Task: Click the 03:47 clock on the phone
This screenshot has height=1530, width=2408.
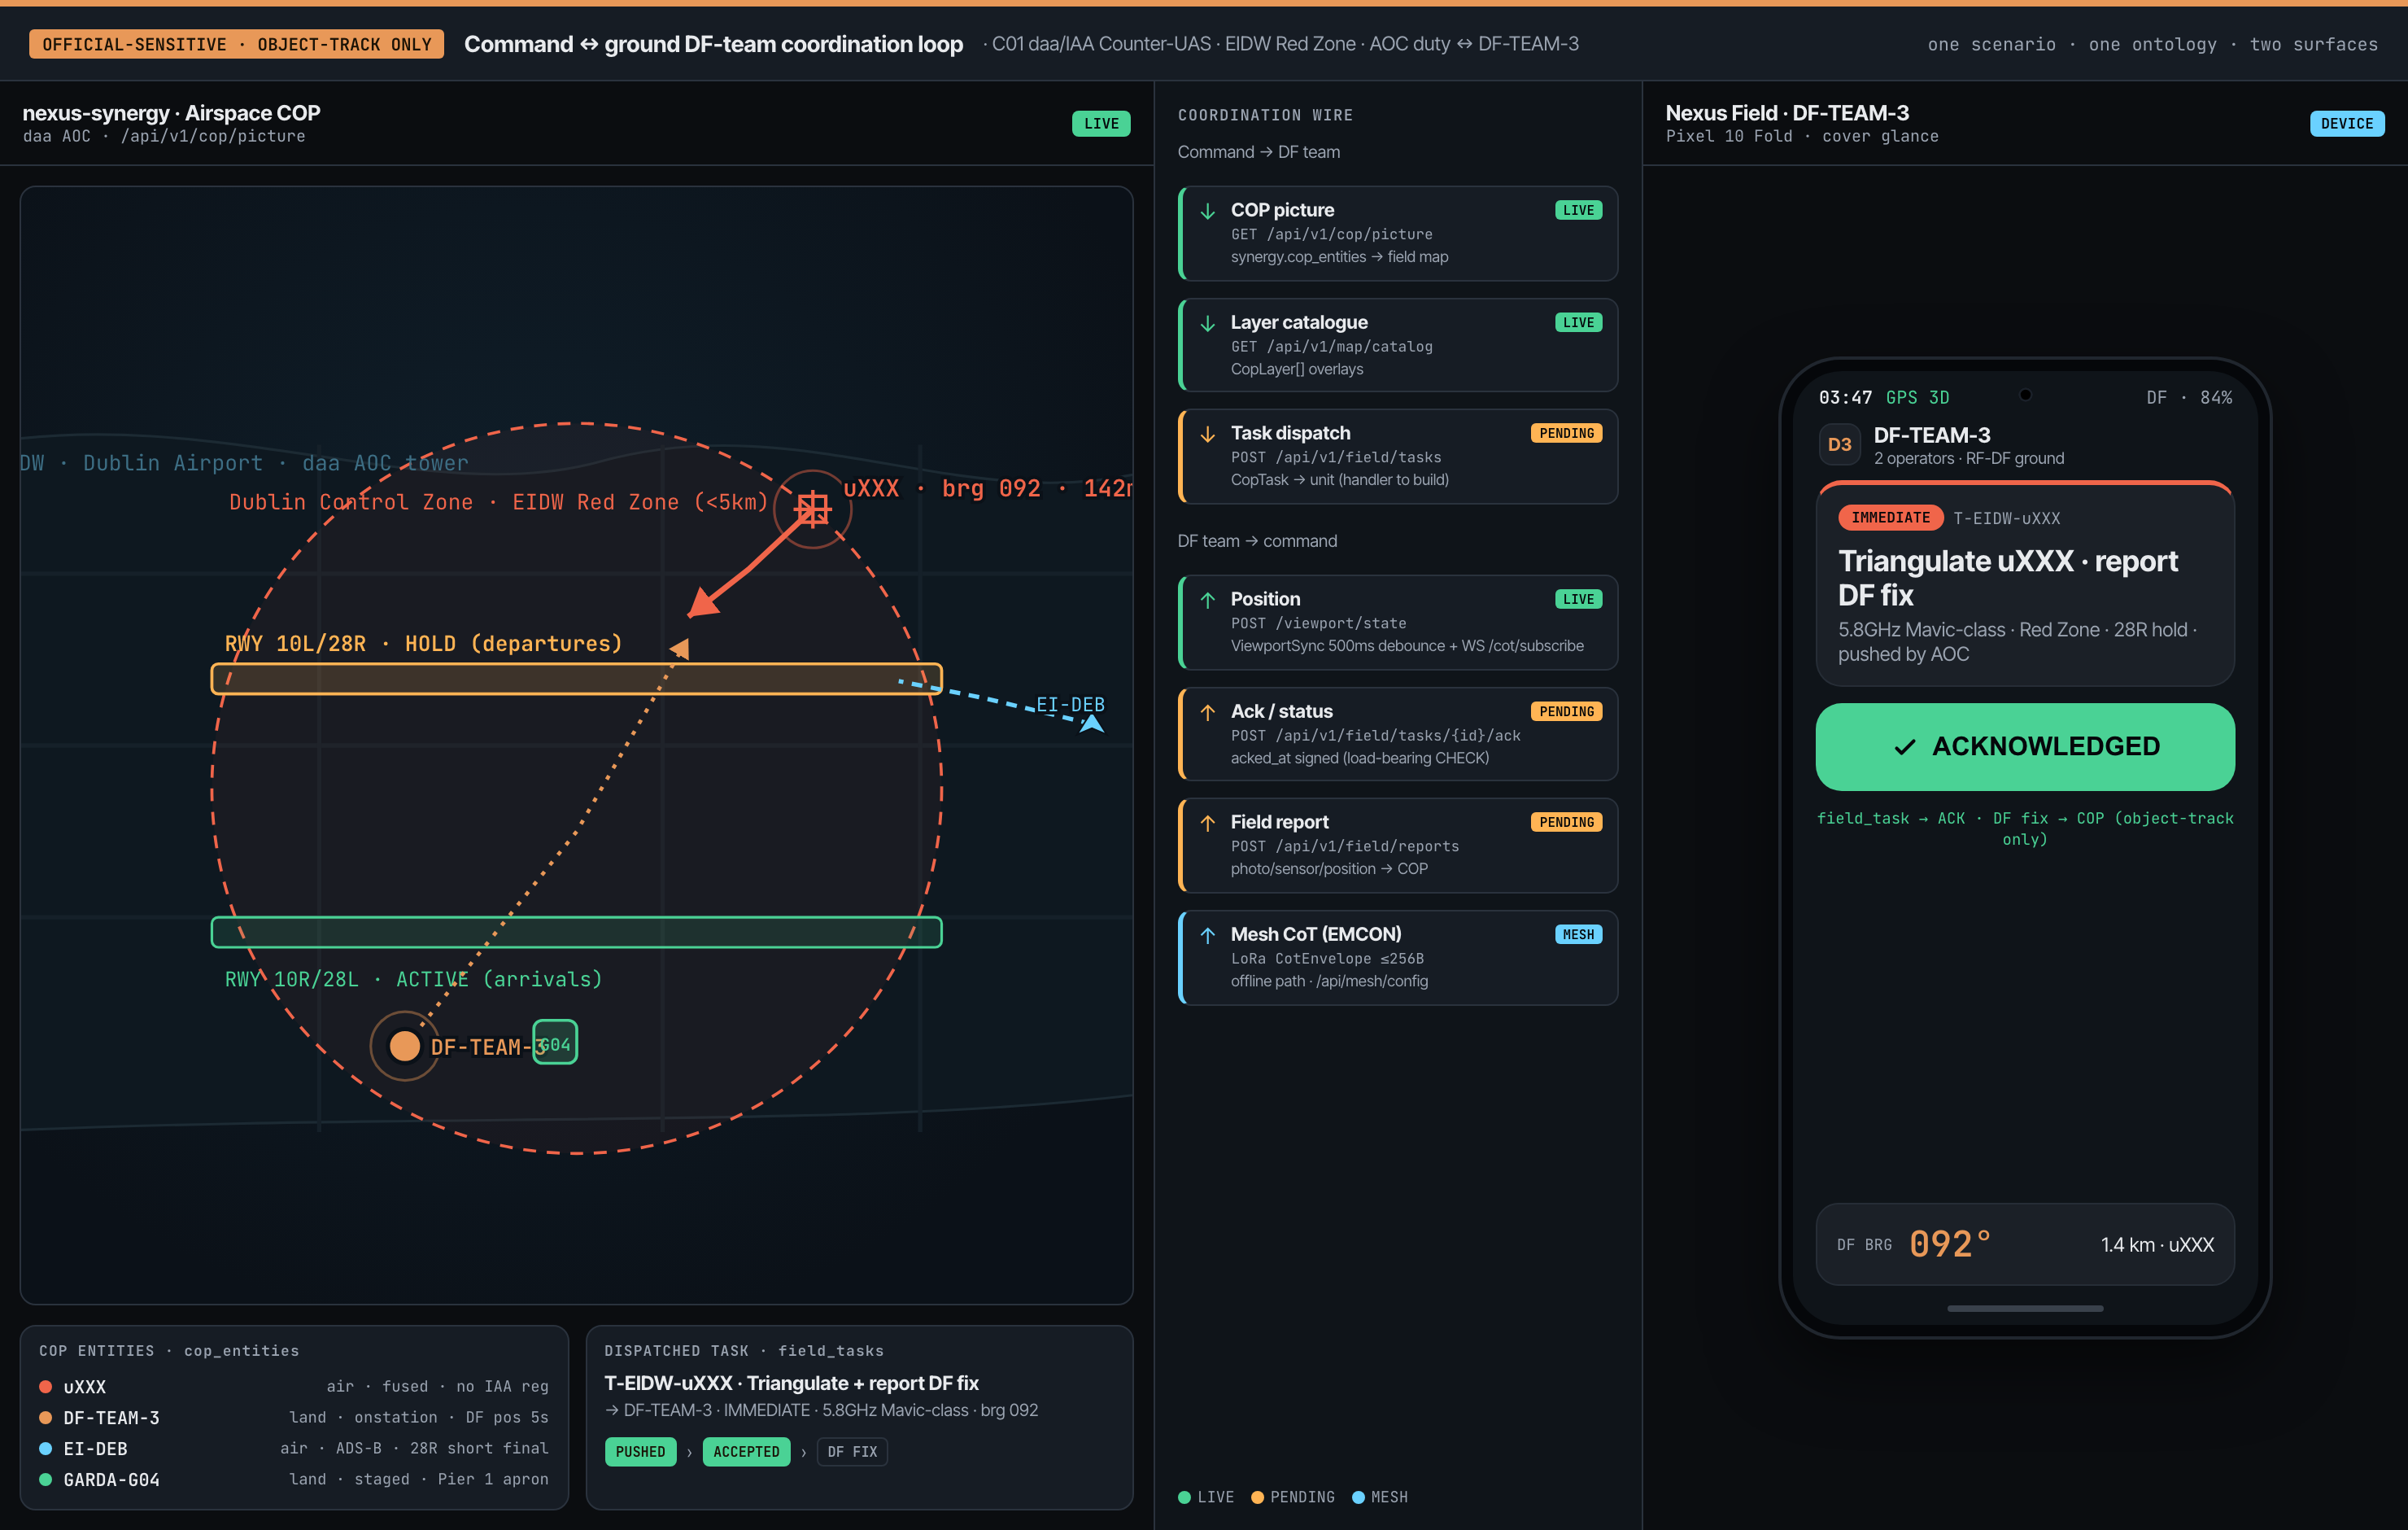Action: (1845, 398)
